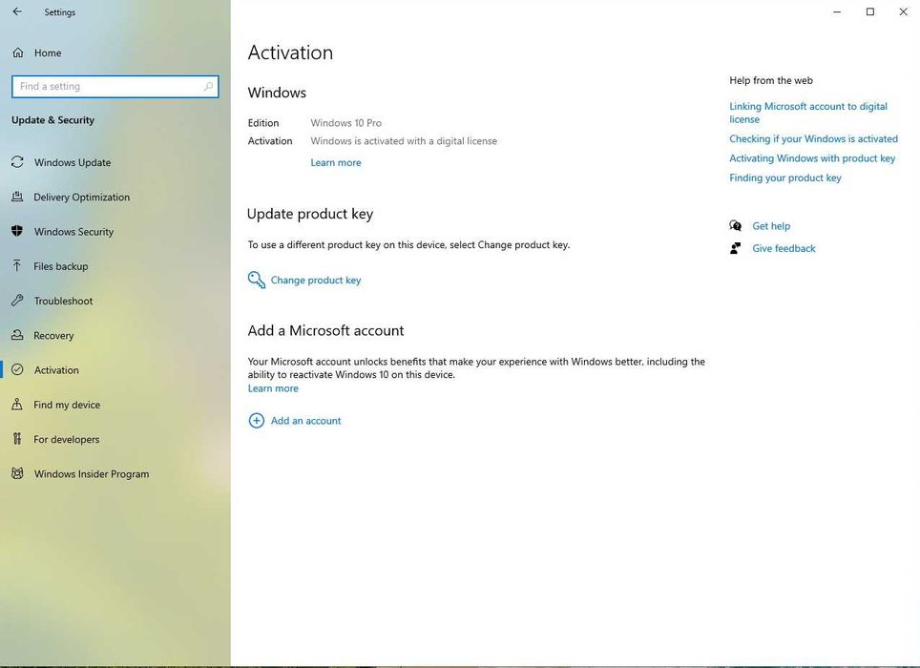Click the search magnifier icon
Image resolution: width=920 pixels, height=668 pixels.
coord(208,86)
